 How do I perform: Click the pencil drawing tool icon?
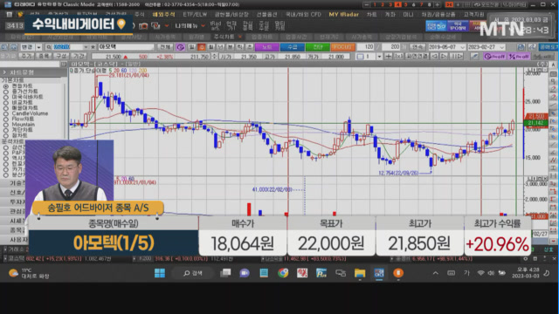(x=474, y=56)
